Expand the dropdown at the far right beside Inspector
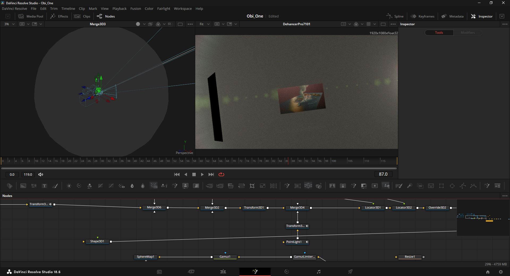The image size is (510, 276). click(x=502, y=16)
